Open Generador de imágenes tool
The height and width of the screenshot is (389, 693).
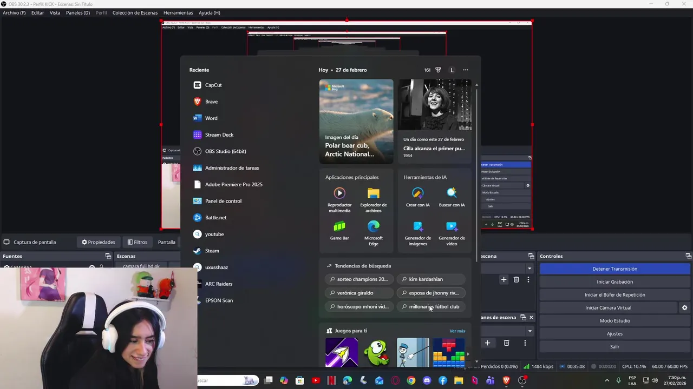click(417, 232)
